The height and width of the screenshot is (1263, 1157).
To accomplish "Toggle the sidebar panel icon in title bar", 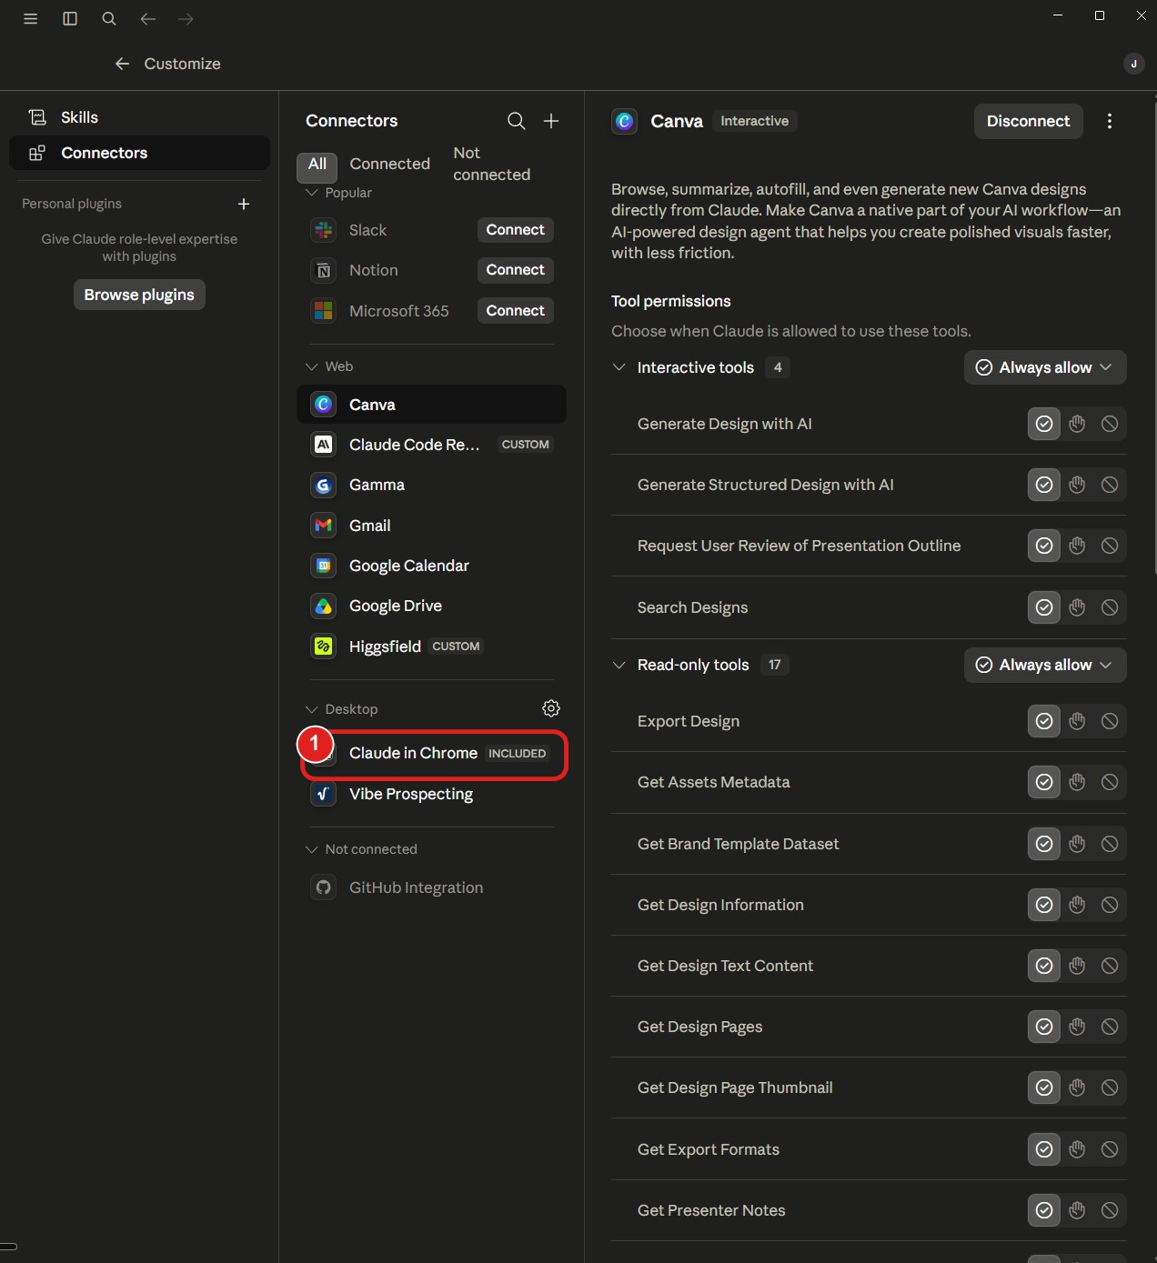I will 70,18.
